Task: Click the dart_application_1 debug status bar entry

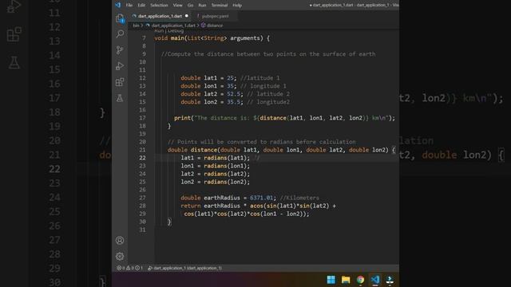Action: click(x=184, y=268)
